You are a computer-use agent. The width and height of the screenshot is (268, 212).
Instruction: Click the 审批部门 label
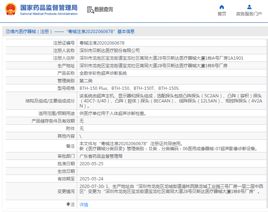66,156
